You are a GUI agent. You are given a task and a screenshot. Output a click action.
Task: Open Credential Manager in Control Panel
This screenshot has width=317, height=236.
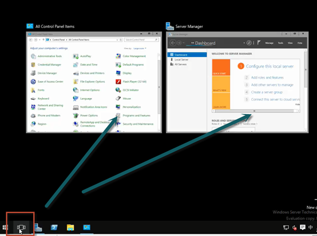click(x=46, y=64)
